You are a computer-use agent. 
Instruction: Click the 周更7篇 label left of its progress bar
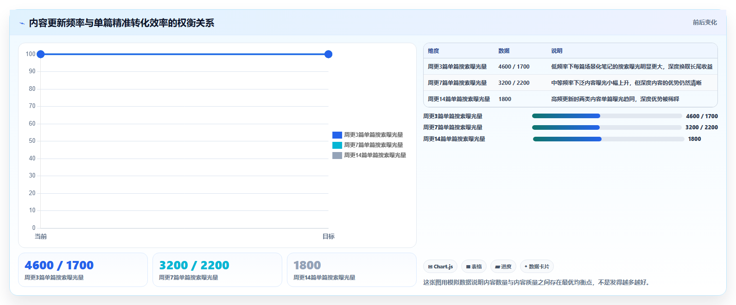click(x=453, y=127)
